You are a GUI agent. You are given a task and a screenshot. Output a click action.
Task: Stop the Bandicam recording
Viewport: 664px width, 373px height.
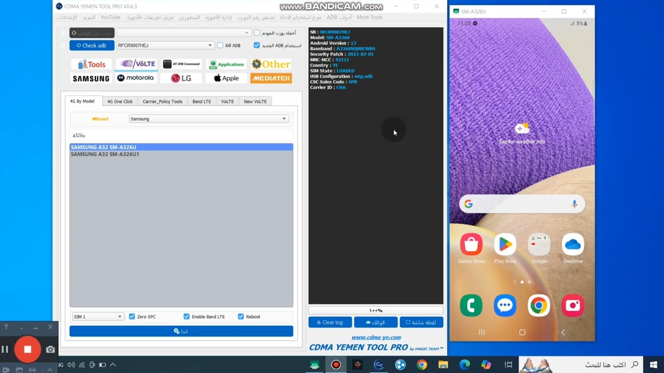point(27,350)
